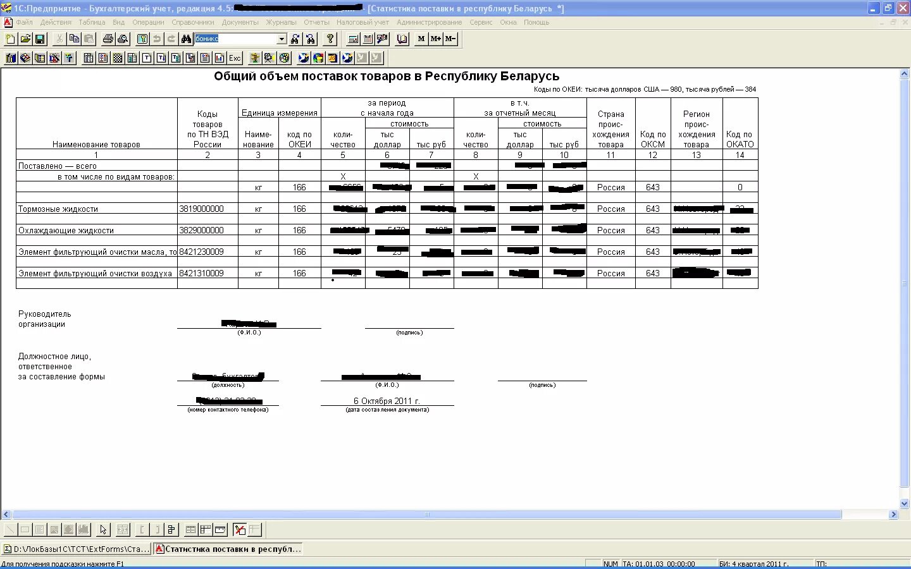Image resolution: width=911 pixels, height=569 pixels.
Task: Select the code cell '8421310009'
Action: tap(208, 273)
